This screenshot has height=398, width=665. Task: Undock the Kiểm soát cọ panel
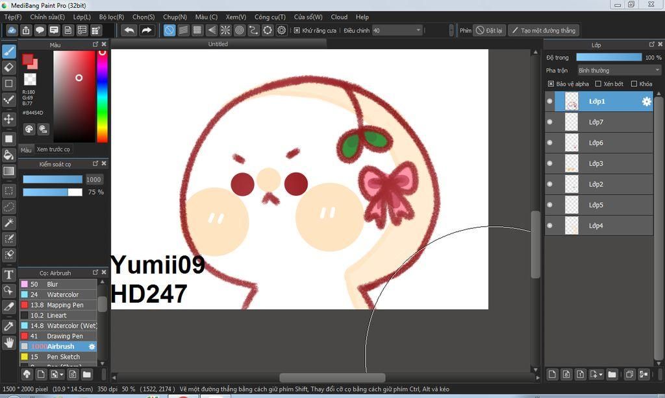pos(95,163)
